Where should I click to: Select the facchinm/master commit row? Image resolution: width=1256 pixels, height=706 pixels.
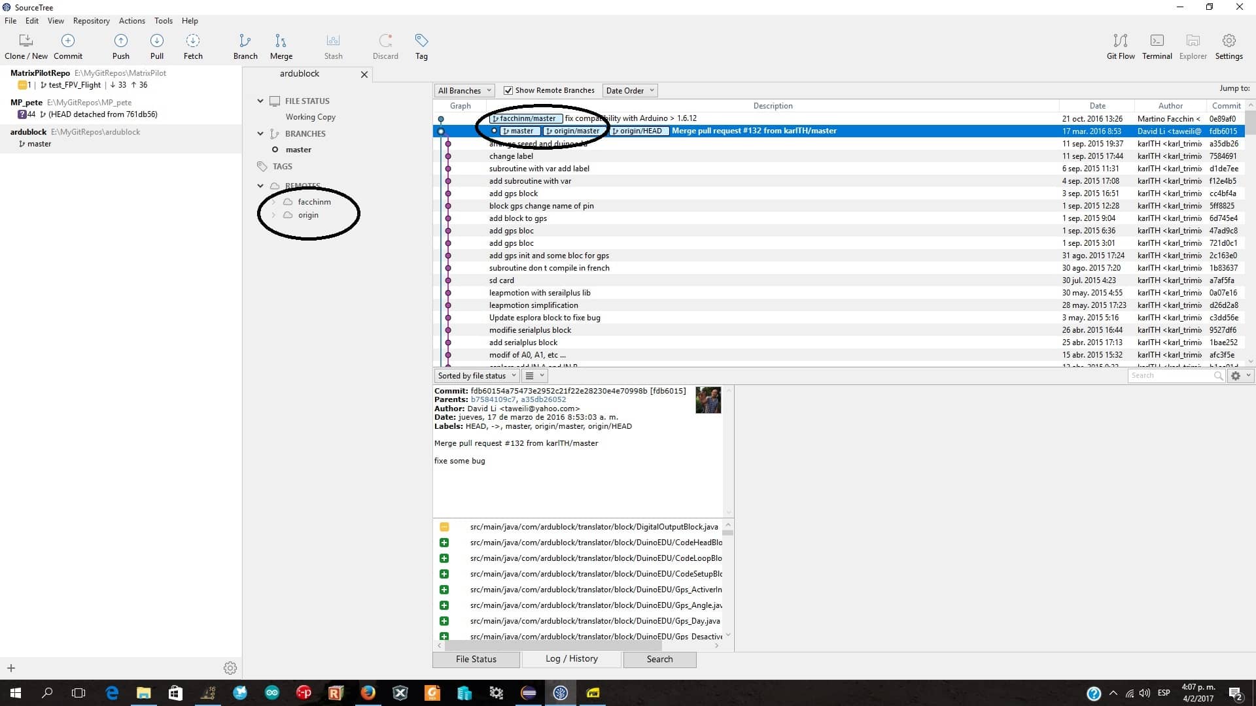839,118
